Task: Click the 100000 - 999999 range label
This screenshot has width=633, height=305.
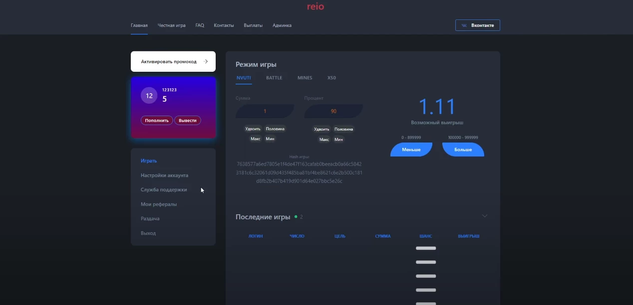Action: click(x=463, y=137)
